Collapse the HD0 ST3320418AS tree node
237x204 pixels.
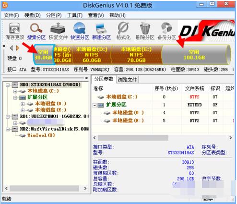(7, 85)
